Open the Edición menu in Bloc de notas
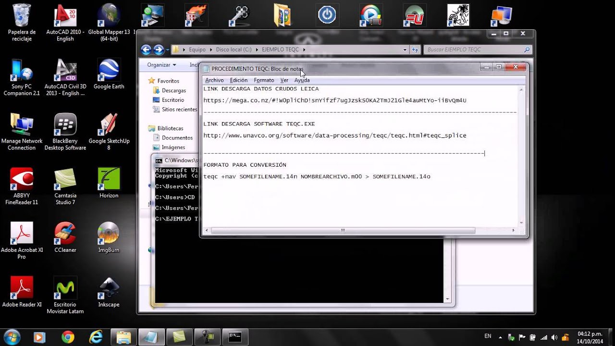 (239, 80)
